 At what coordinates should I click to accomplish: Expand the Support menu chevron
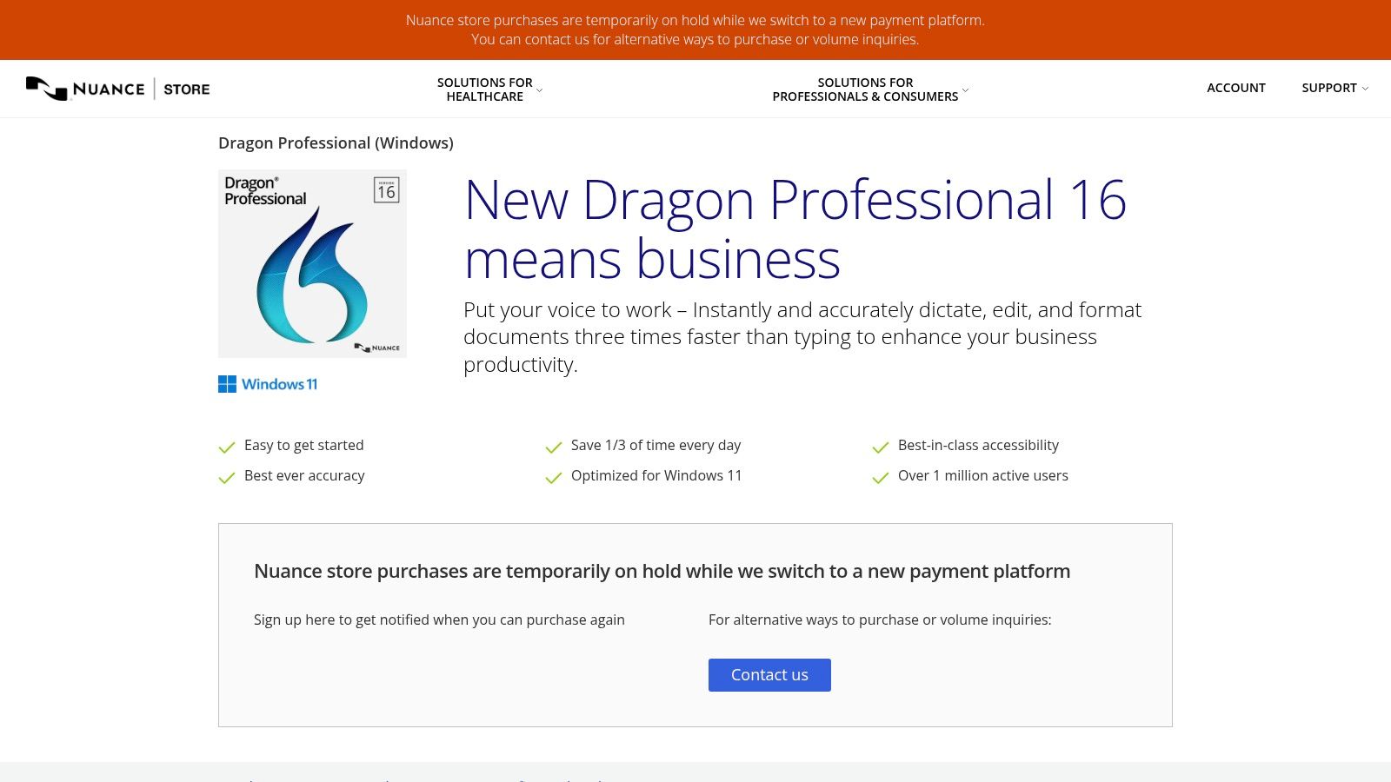pos(1365,89)
